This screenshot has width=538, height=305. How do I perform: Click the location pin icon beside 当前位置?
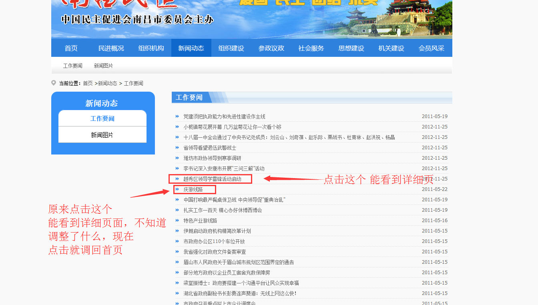[x=54, y=83]
